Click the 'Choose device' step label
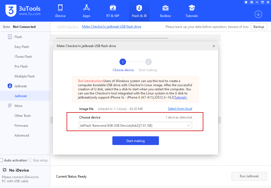This screenshot has height=188, width=271. pyautogui.click(x=123, y=70)
